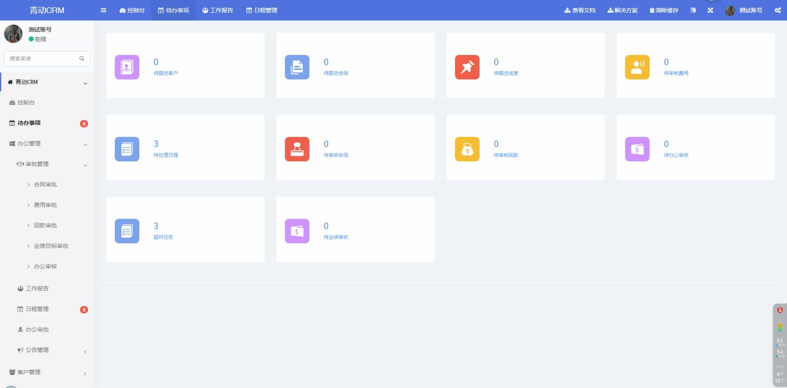The image size is (787, 388).
Task: Click the 待审核合同 red stamp icon
Action: point(297,149)
